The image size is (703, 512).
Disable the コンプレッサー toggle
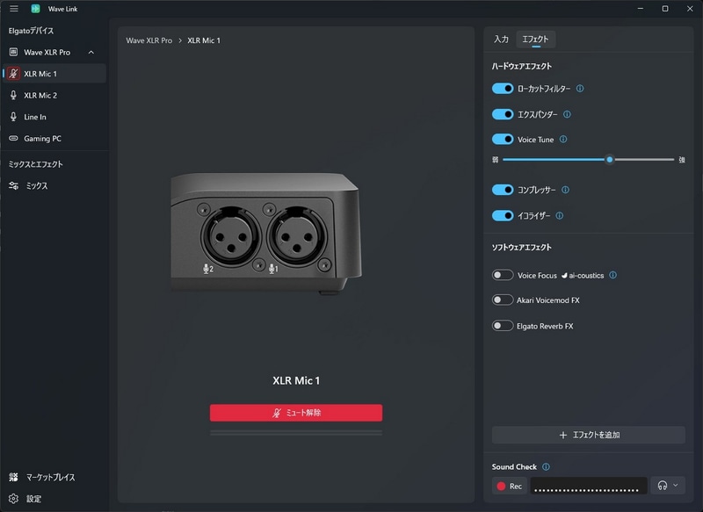[x=503, y=190]
